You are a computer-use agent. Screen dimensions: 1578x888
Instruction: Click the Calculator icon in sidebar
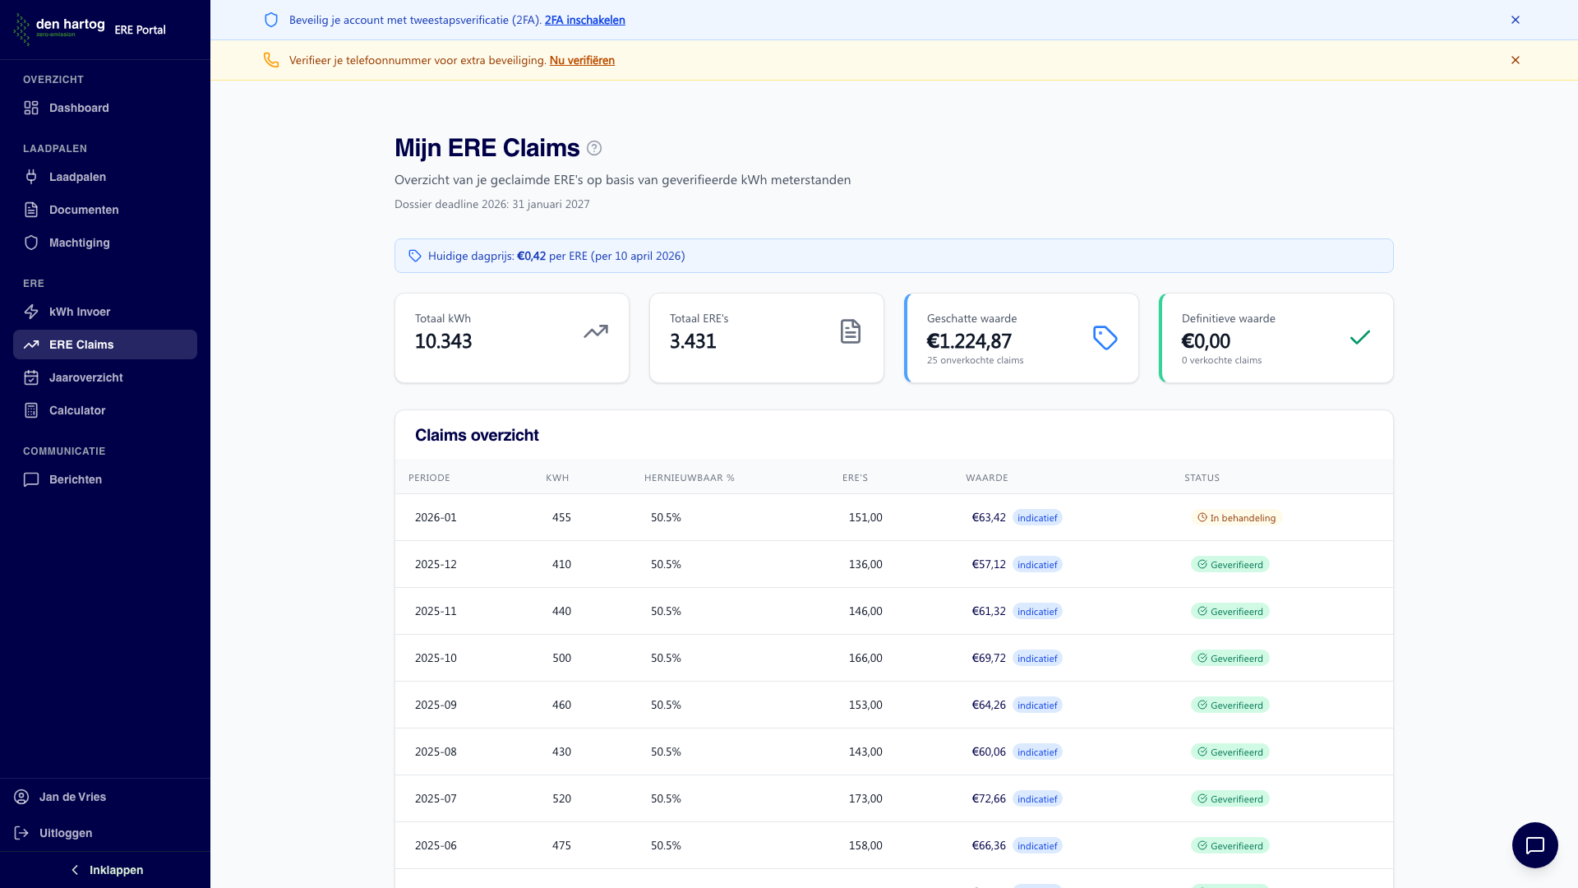point(31,410)
